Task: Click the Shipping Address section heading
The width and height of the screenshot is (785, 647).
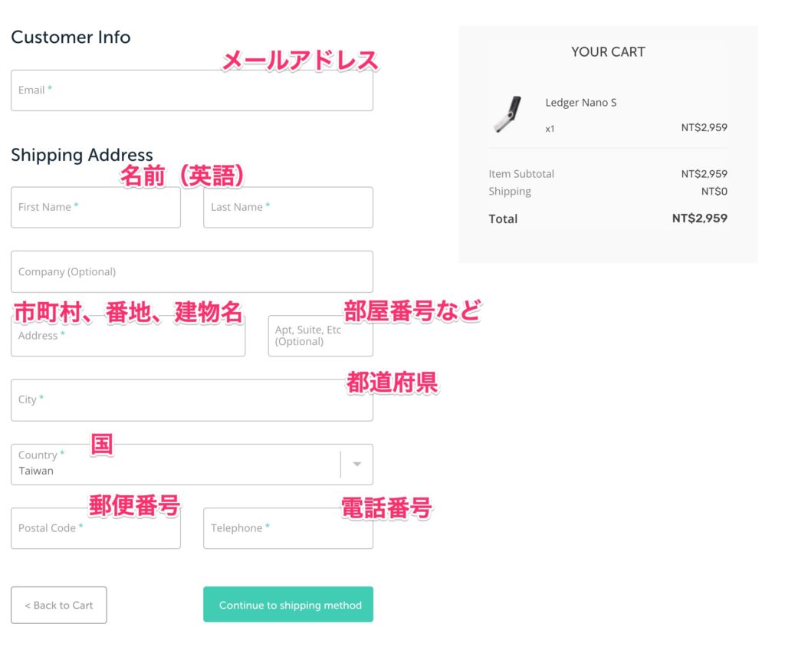Action: [82, 155]
